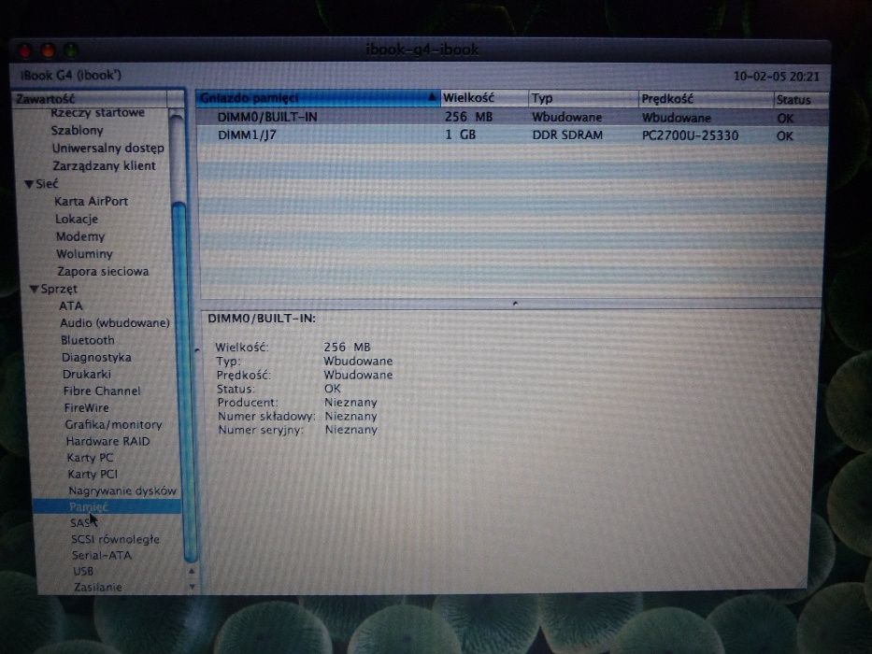The width and height of the screenshot is (872, 654).
Task: Click the DDR SDRAM type cell
Action: (567, 135)
